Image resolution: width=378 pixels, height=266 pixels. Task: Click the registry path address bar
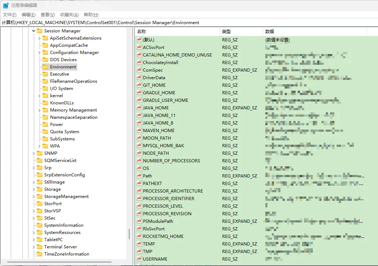tap(189, 23)
